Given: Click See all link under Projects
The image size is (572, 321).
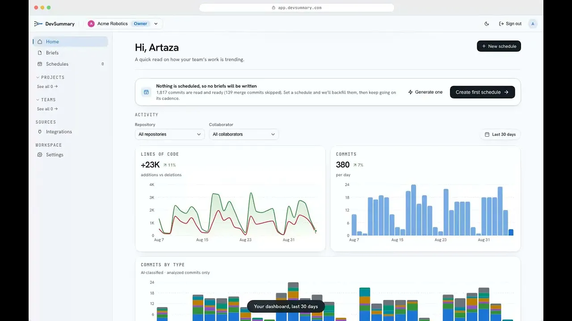Looking at the screenshot, I should (47, 86).
